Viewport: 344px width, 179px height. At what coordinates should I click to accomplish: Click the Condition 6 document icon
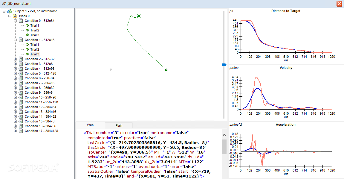(21, 78)
